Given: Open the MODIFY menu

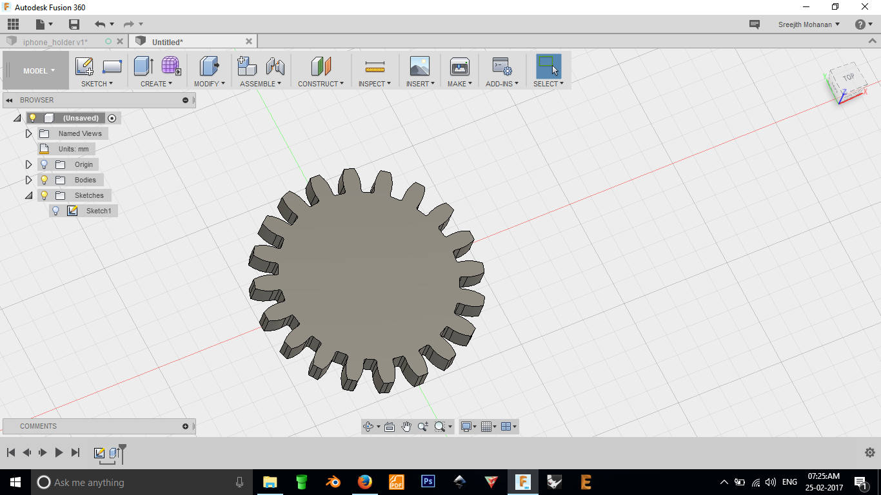Looking at the screenshot, I should (x=210, y=84).
